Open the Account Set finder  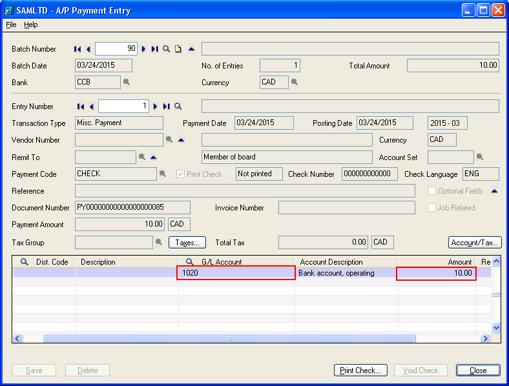coord(480,157)
